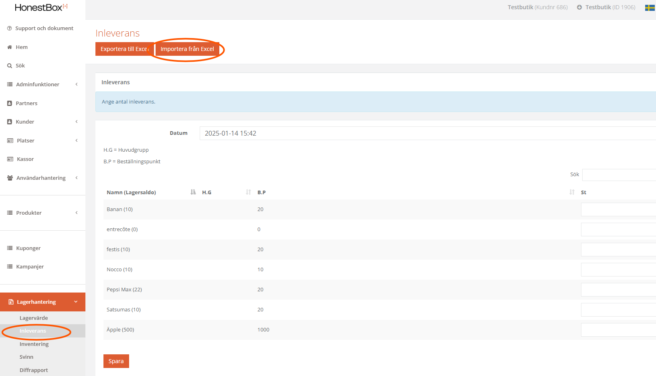656x376 pixels.
Task: Expand the Produkter submenu arrow
Action: [x=76, y=213]
